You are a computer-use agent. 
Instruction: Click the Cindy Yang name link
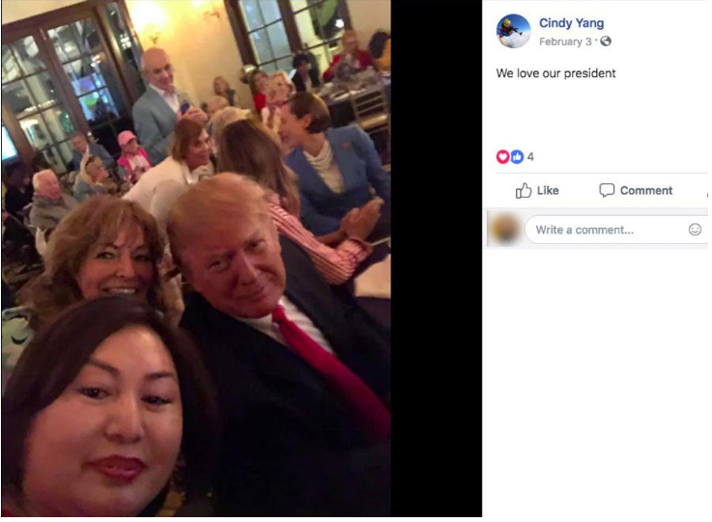click(571, 23)
